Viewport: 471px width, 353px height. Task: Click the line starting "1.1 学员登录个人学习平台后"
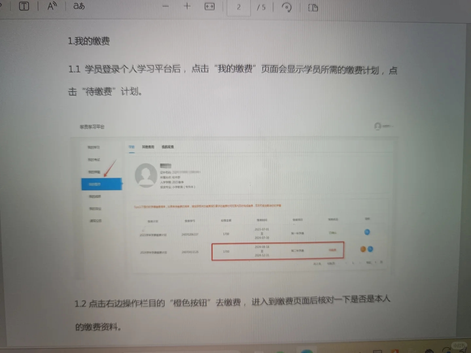(233, 69)
